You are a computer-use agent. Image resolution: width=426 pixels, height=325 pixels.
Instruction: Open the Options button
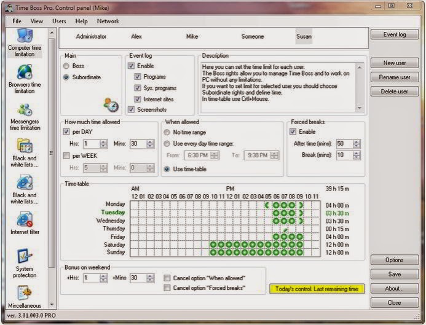point(395,260)
